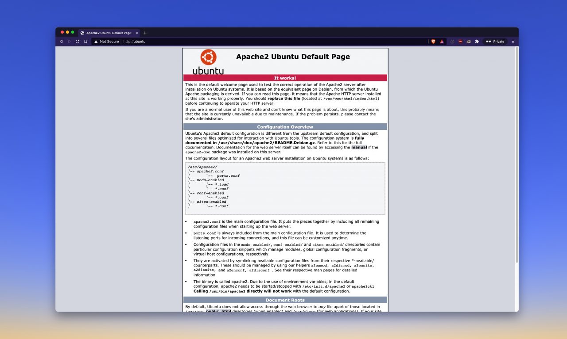
Task: Open Brave Rewards triangle icon
Action: (x=442, y=42)
